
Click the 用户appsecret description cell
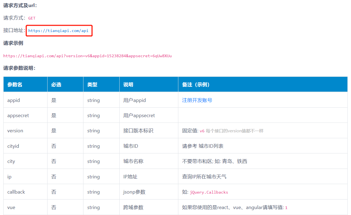149,115
